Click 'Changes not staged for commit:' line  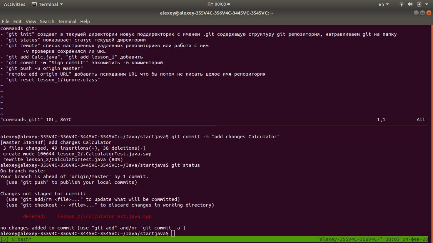tap(43, 194)
